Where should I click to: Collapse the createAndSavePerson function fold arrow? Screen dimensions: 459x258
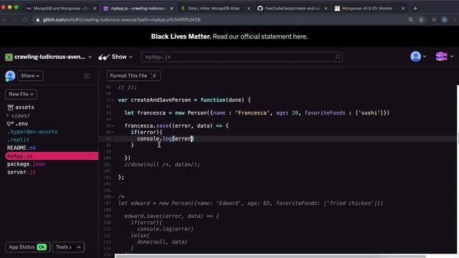[x=113, y=100]
